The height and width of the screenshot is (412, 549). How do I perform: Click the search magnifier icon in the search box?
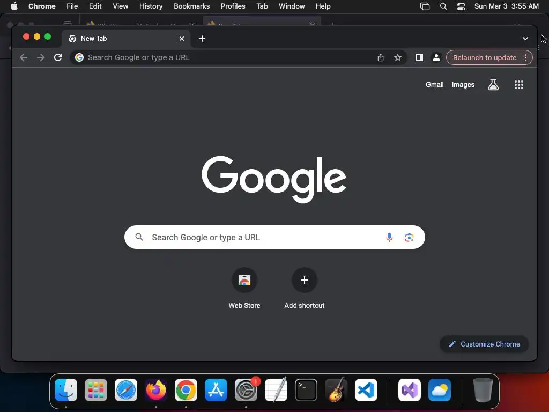(139, 237)
